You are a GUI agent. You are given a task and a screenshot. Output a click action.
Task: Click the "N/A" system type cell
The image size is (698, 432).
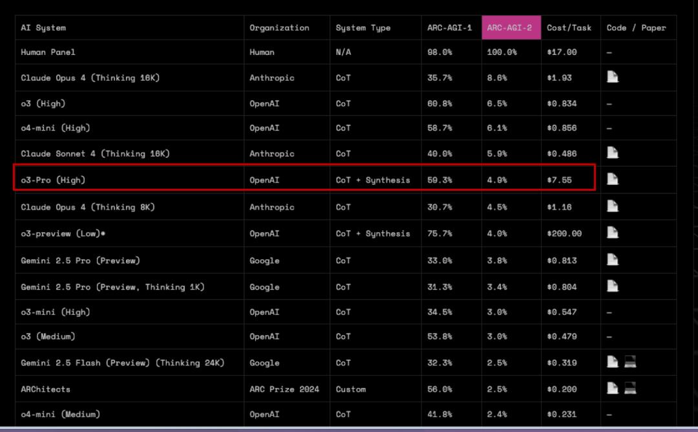(343, 52)
